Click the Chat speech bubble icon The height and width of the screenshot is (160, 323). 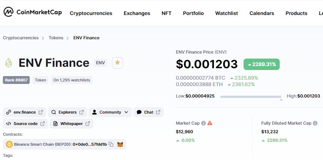pyautogui.click(x=139, y=112)
